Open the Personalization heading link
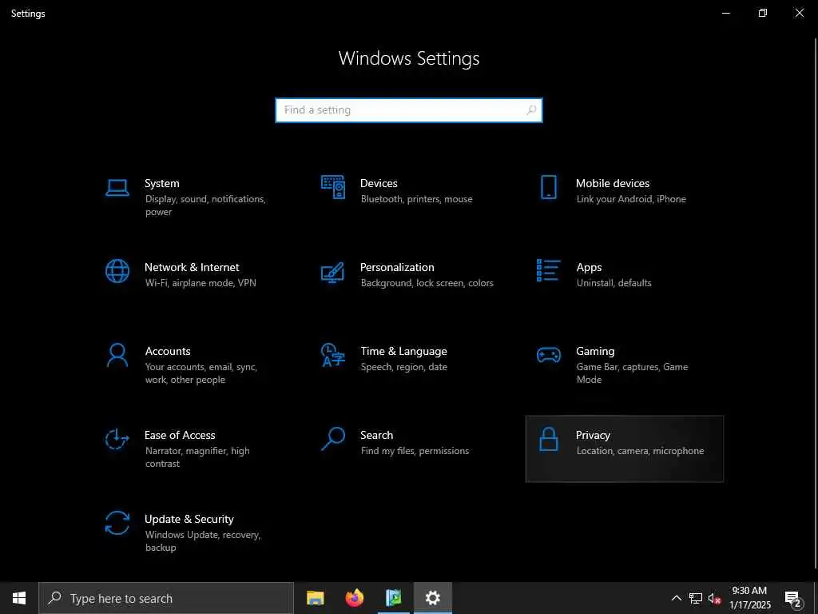Image resolution: width=818 pixels, height=614 pixels. click(x=397, y=267)
